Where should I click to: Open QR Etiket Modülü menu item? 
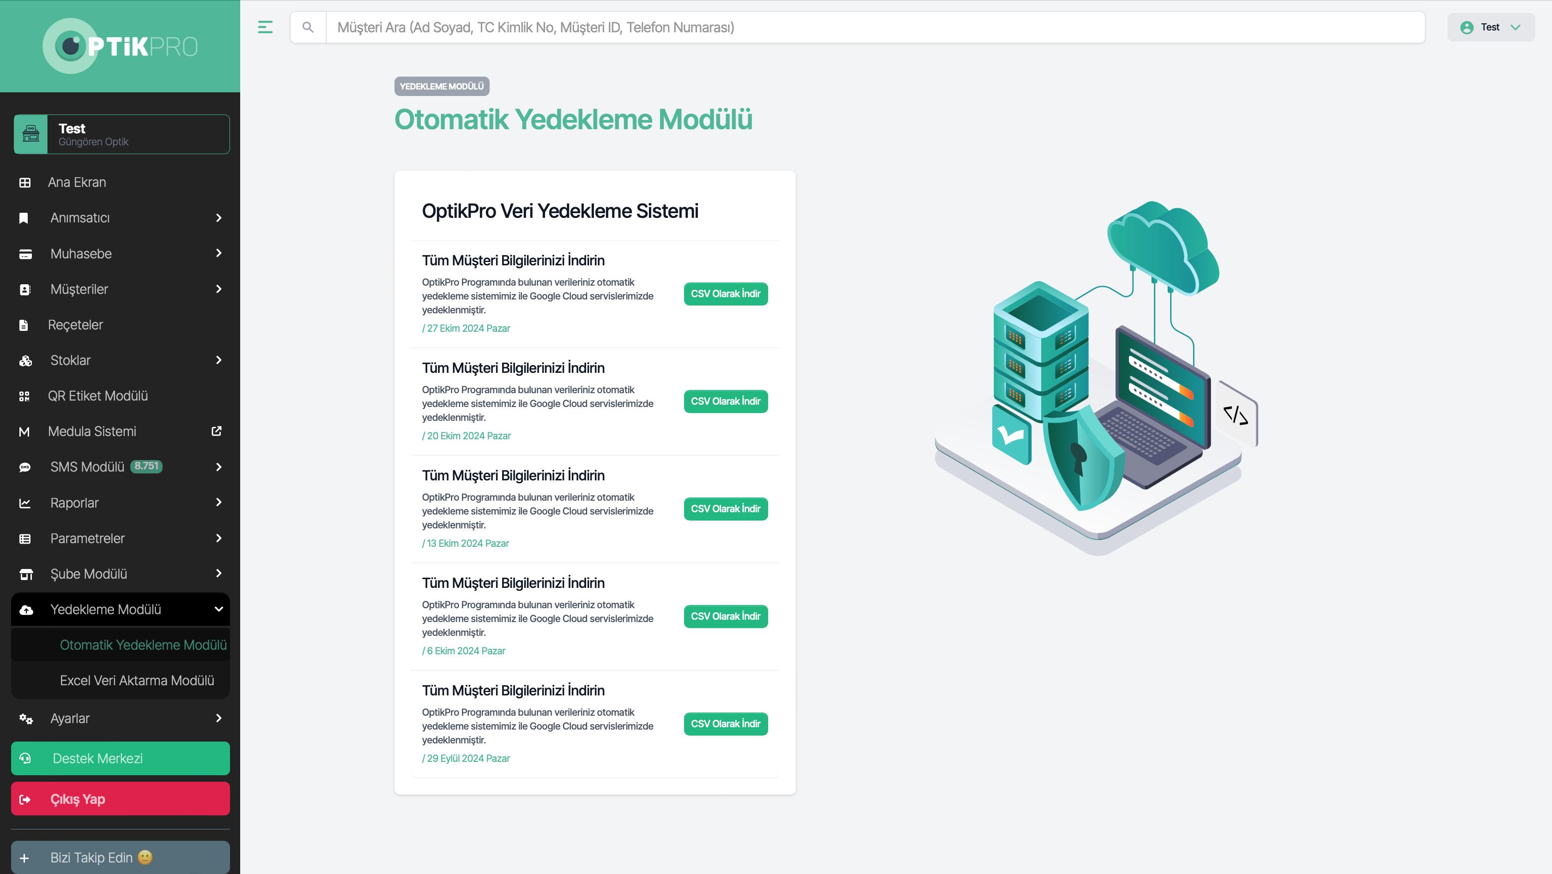point(121,396)
